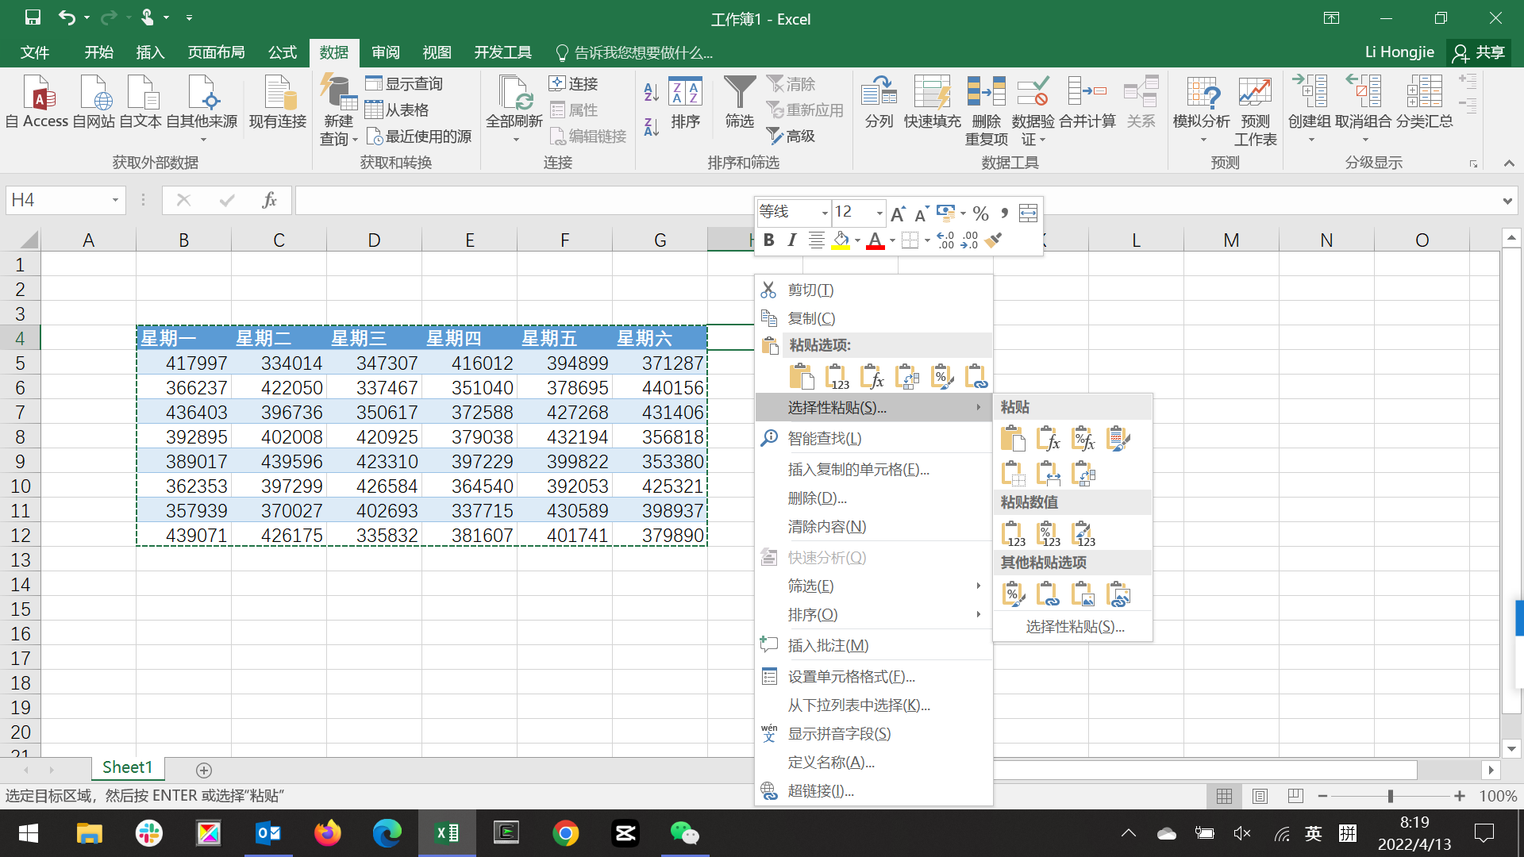The height and width of the screenshot is (857, 1524).
Task: Click Paste Keep Source Column Widths icon
Action: [x=1049, y=475]
